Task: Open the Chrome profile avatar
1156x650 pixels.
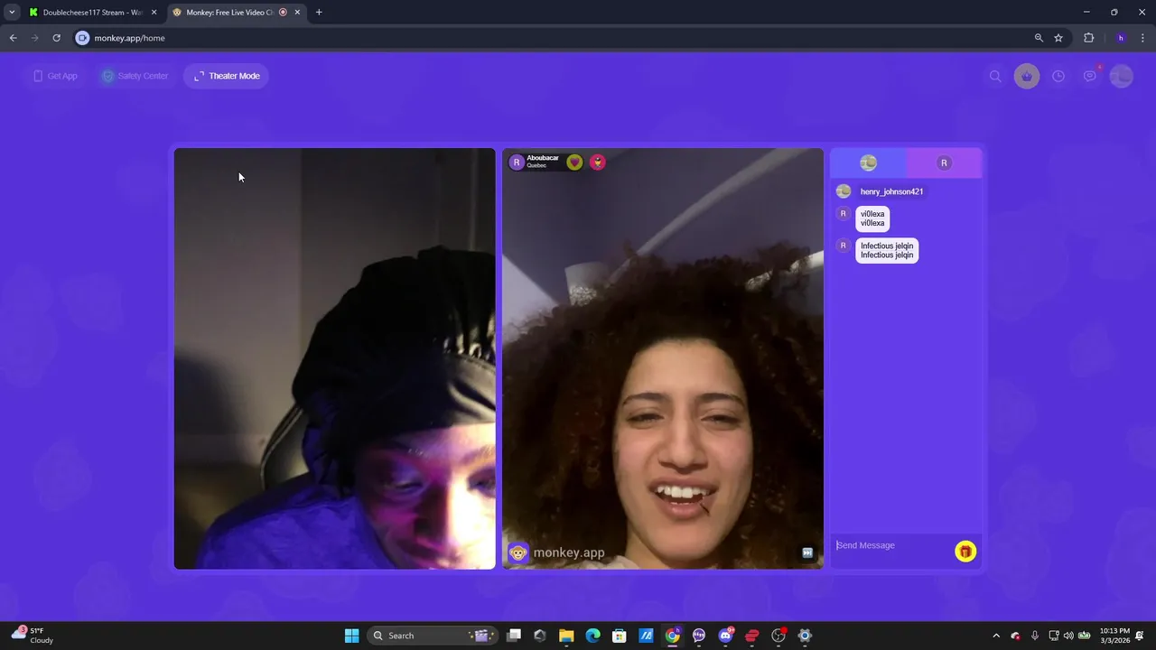Action: tap(1121, 38)
